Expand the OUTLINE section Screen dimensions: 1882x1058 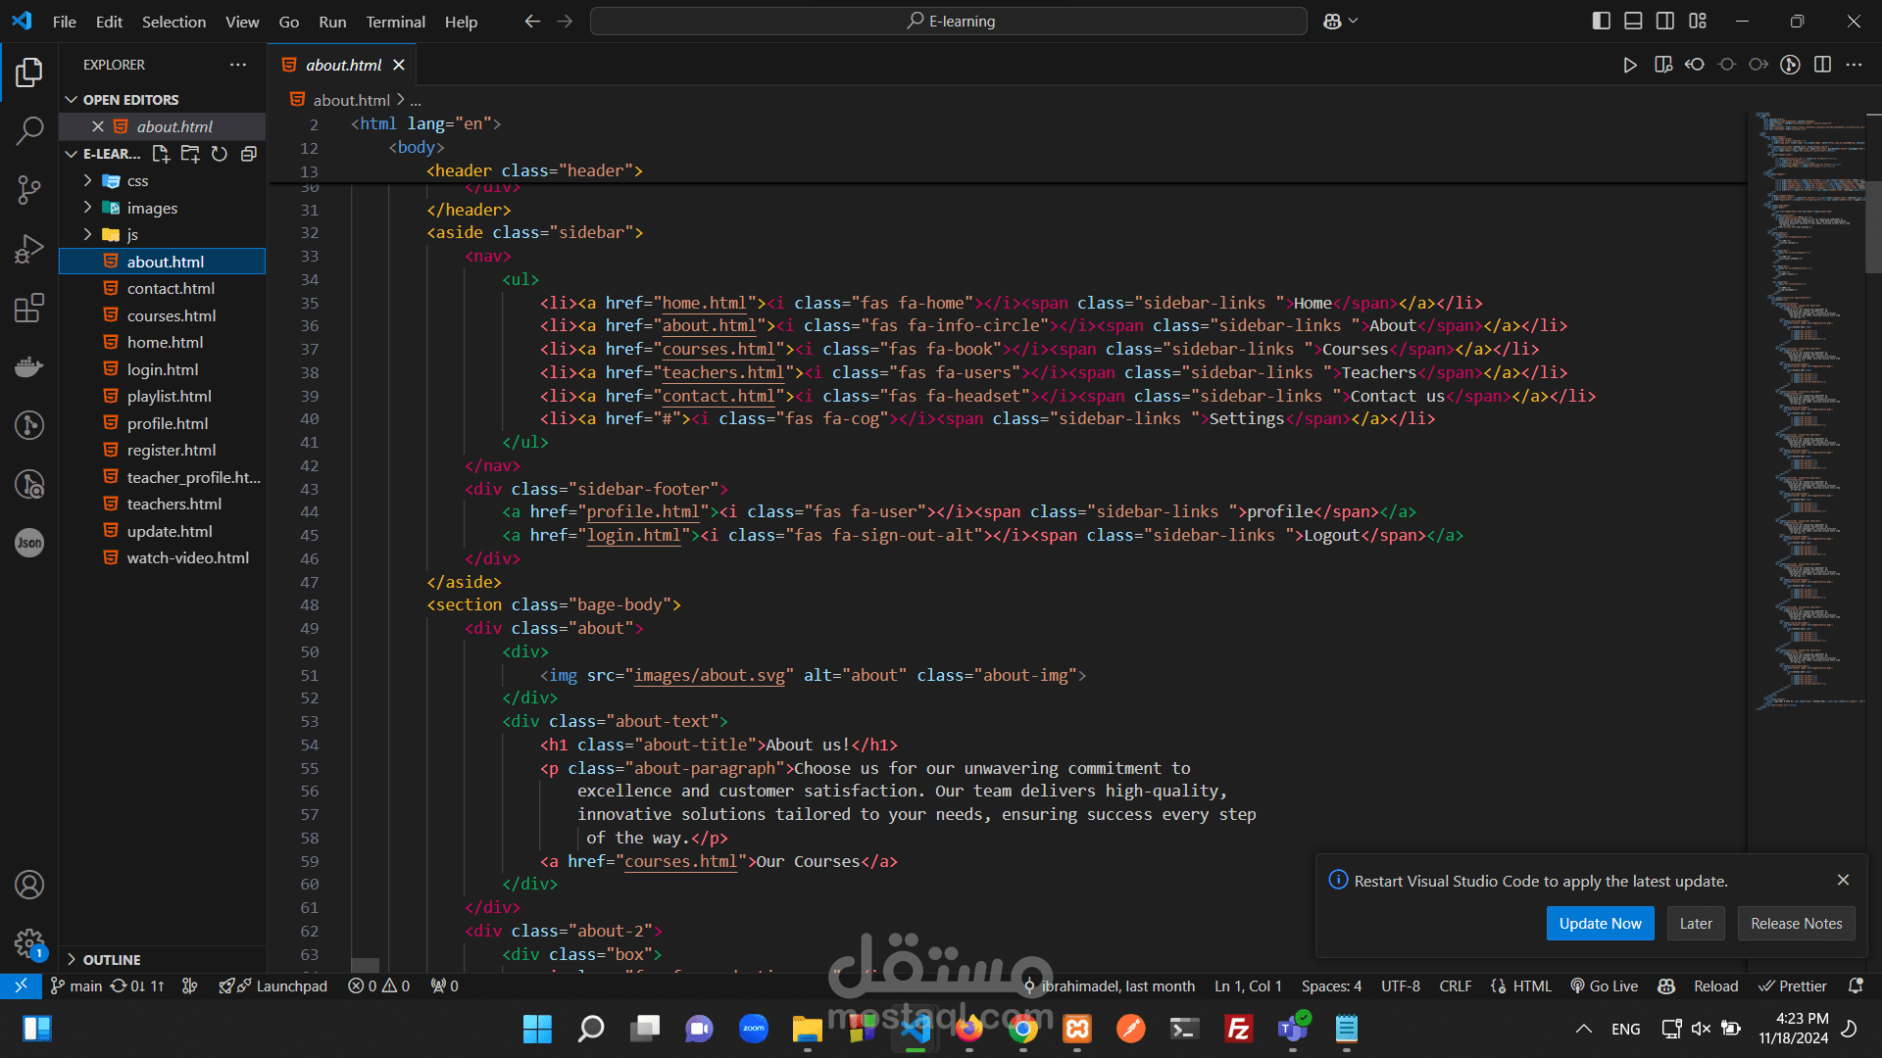(112, 960)
